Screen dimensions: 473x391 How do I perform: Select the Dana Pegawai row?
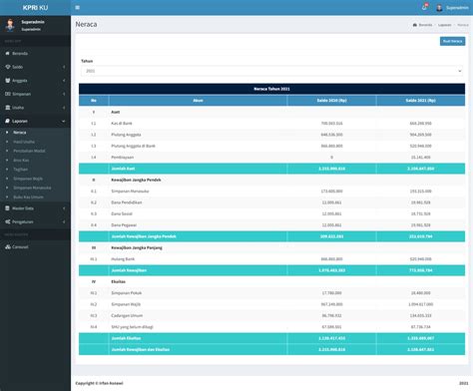coord(271,225)
